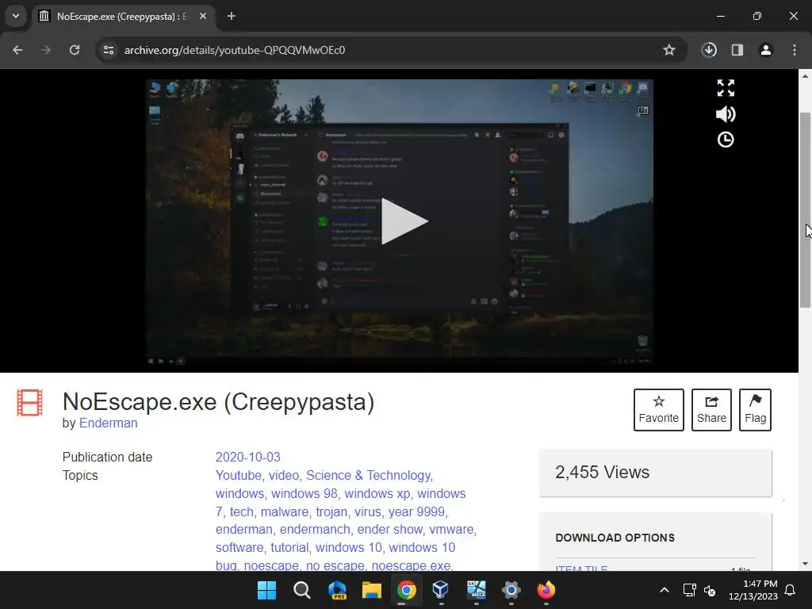The image size is (812, 609).
Task: Play the NoEscape.exe video
Action: tap(404, 221)
